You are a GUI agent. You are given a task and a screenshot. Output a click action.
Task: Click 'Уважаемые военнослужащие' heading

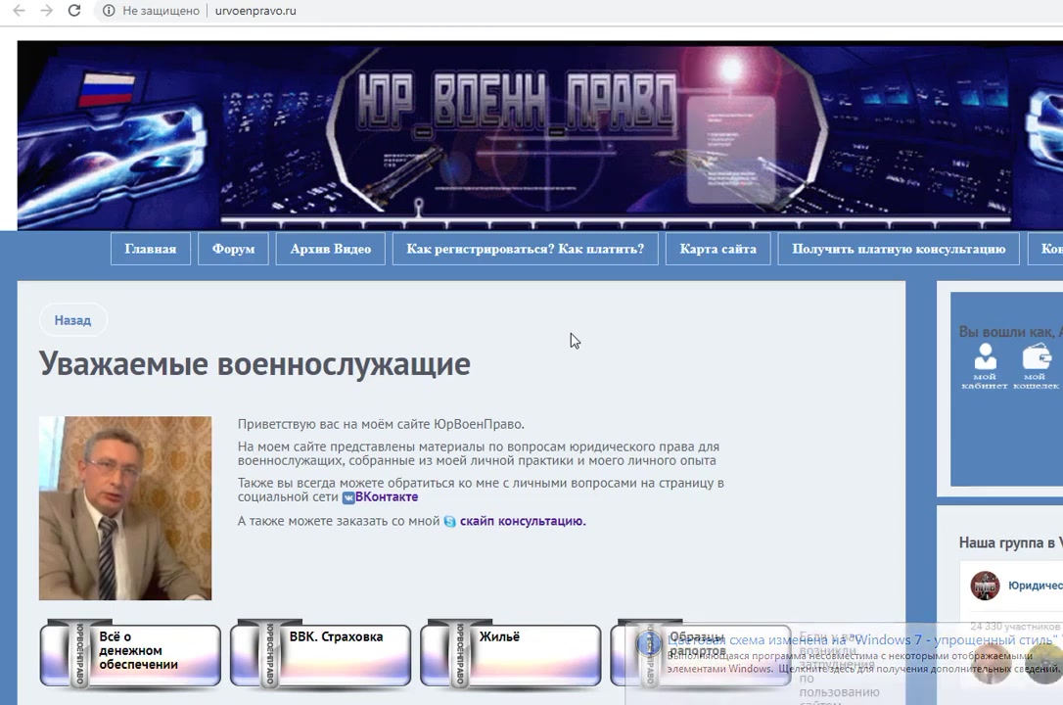(x=254, y=364)
